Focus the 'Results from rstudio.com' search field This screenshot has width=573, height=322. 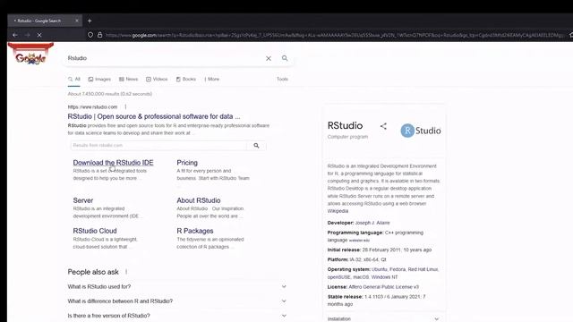159,145
